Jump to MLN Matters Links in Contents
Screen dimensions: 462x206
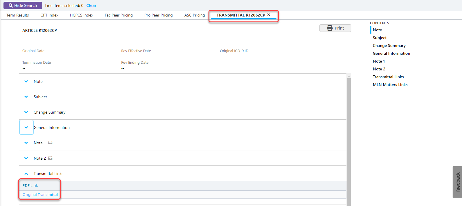[390, 85]
